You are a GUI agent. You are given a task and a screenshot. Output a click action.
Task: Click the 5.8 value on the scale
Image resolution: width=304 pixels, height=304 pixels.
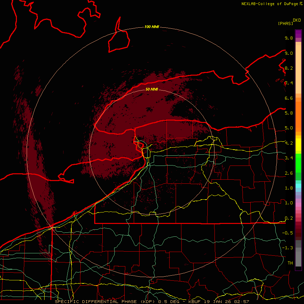289,113
